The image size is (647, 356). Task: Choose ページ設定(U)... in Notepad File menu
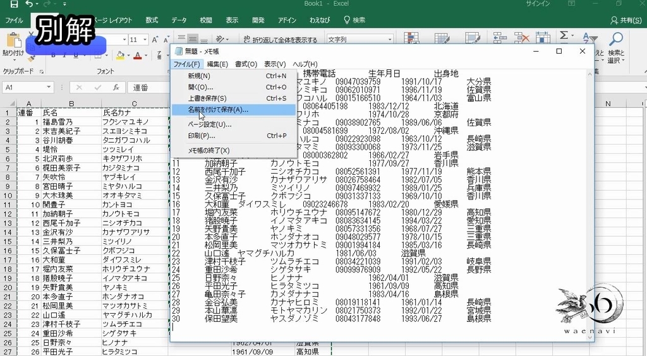pyautogui.click(x=234, y=124)
